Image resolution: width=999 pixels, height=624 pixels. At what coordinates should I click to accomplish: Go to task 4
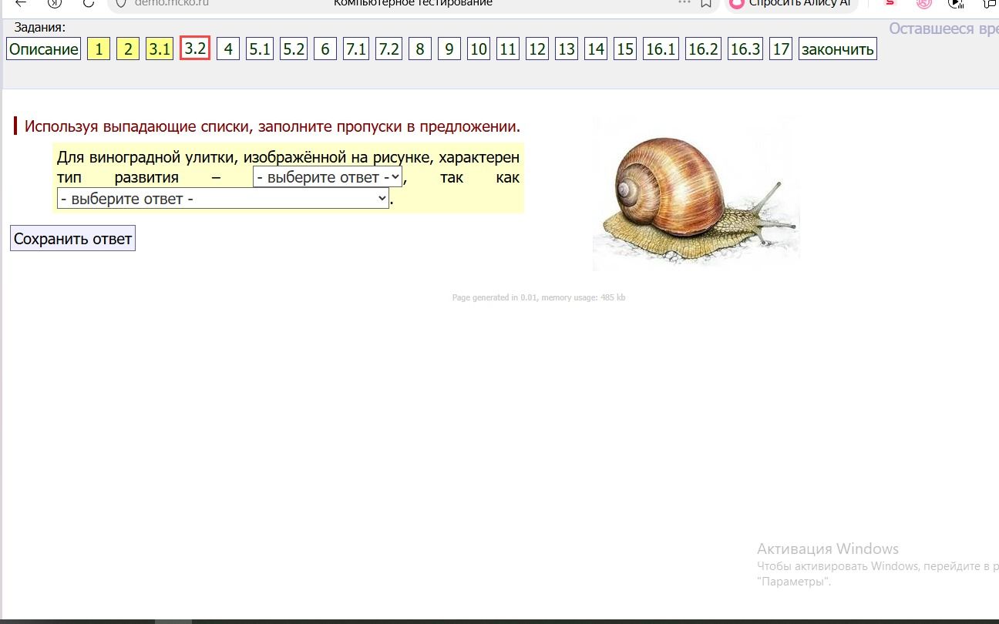point(228,49)
